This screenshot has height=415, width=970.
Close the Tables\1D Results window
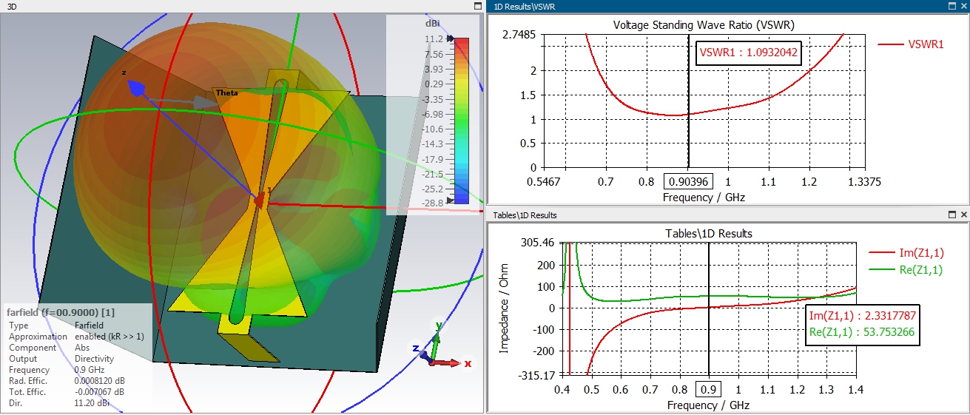click(x=963, y=215)
